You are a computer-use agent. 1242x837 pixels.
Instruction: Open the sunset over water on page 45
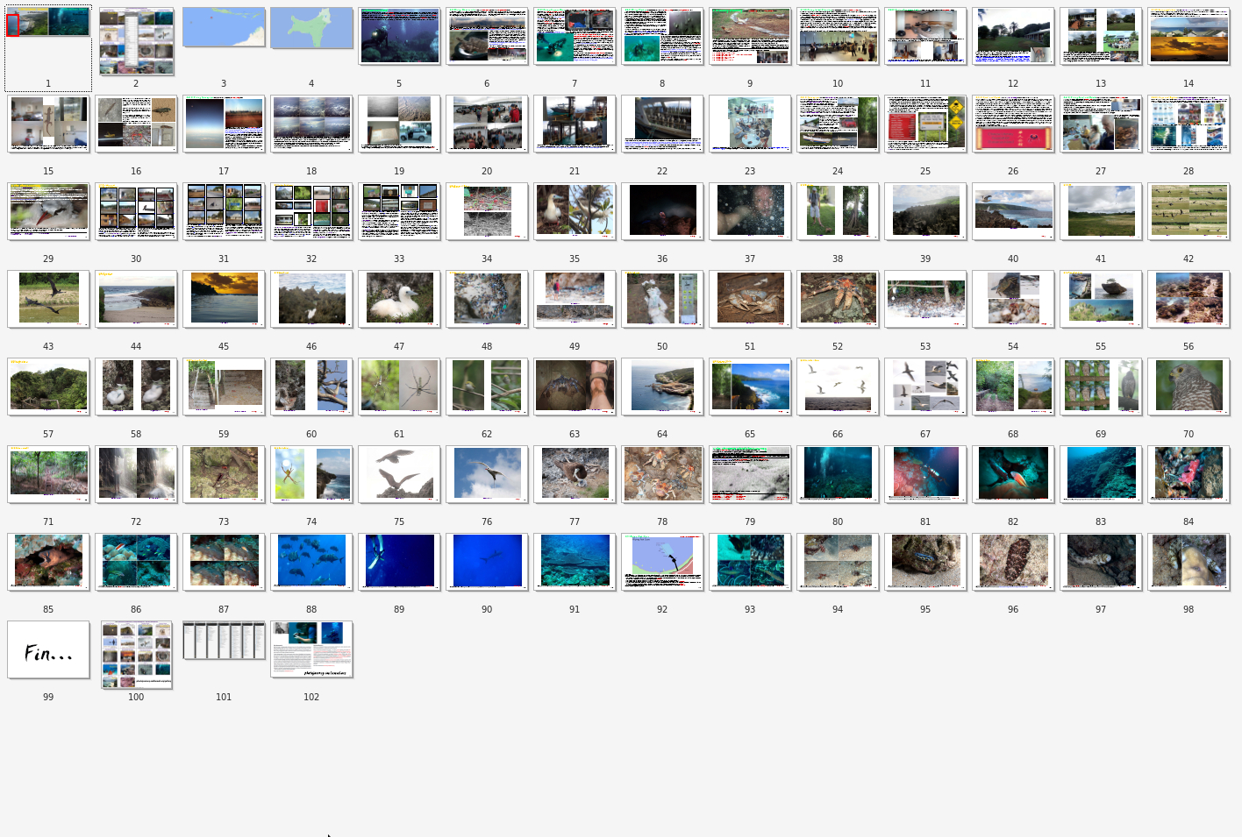coord(224,299)
